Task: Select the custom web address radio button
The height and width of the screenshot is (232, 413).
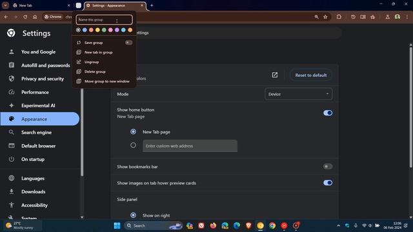Action: coord(134,145)
